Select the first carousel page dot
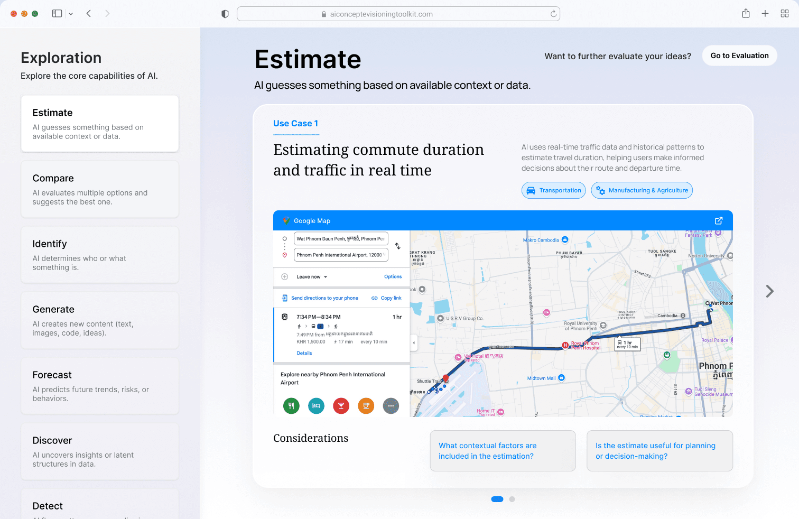The height and width of the screenshot is (519, 799). click(497, 499)
